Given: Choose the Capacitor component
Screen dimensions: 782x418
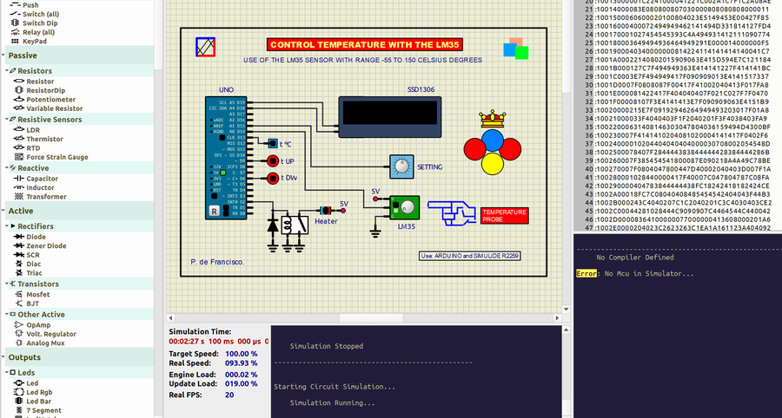Looking at the screenshot, I should [x=42, y=178].
